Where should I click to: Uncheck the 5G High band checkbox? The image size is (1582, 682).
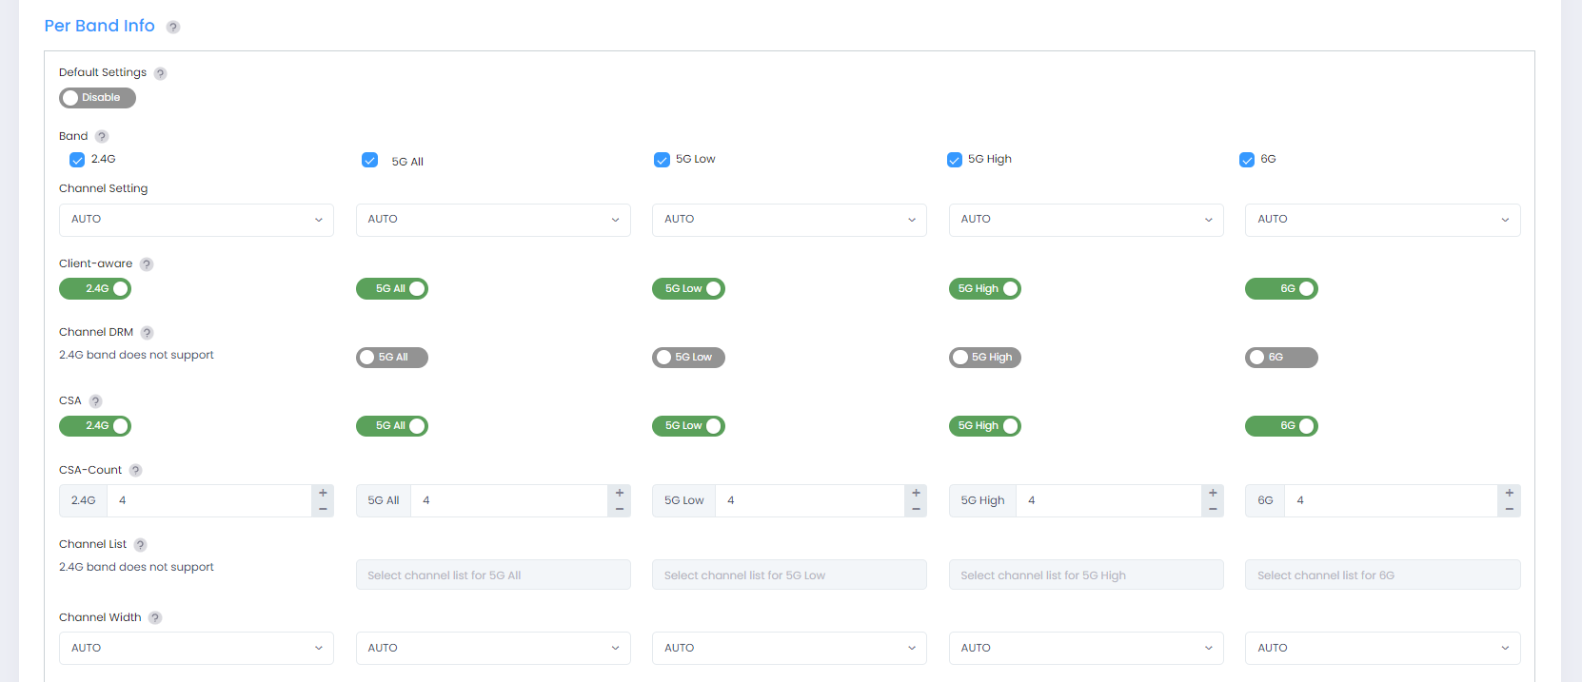tap(955, 160)
